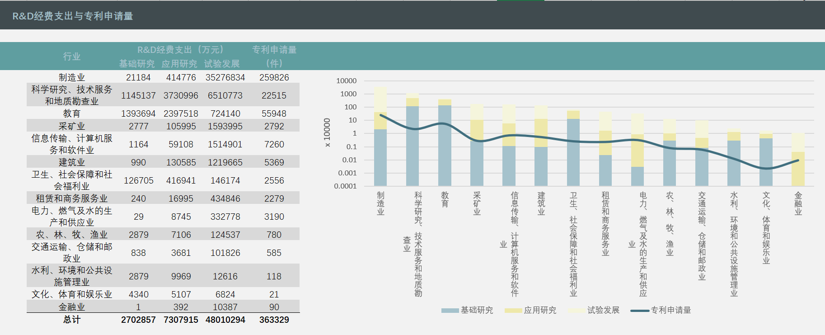Select the 基础研究 table column header
This screenshot has height=335, width=825.
tap(137, 64)
